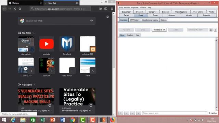
Task: Submit search with the arrow in search box
Action: (91, 21)
